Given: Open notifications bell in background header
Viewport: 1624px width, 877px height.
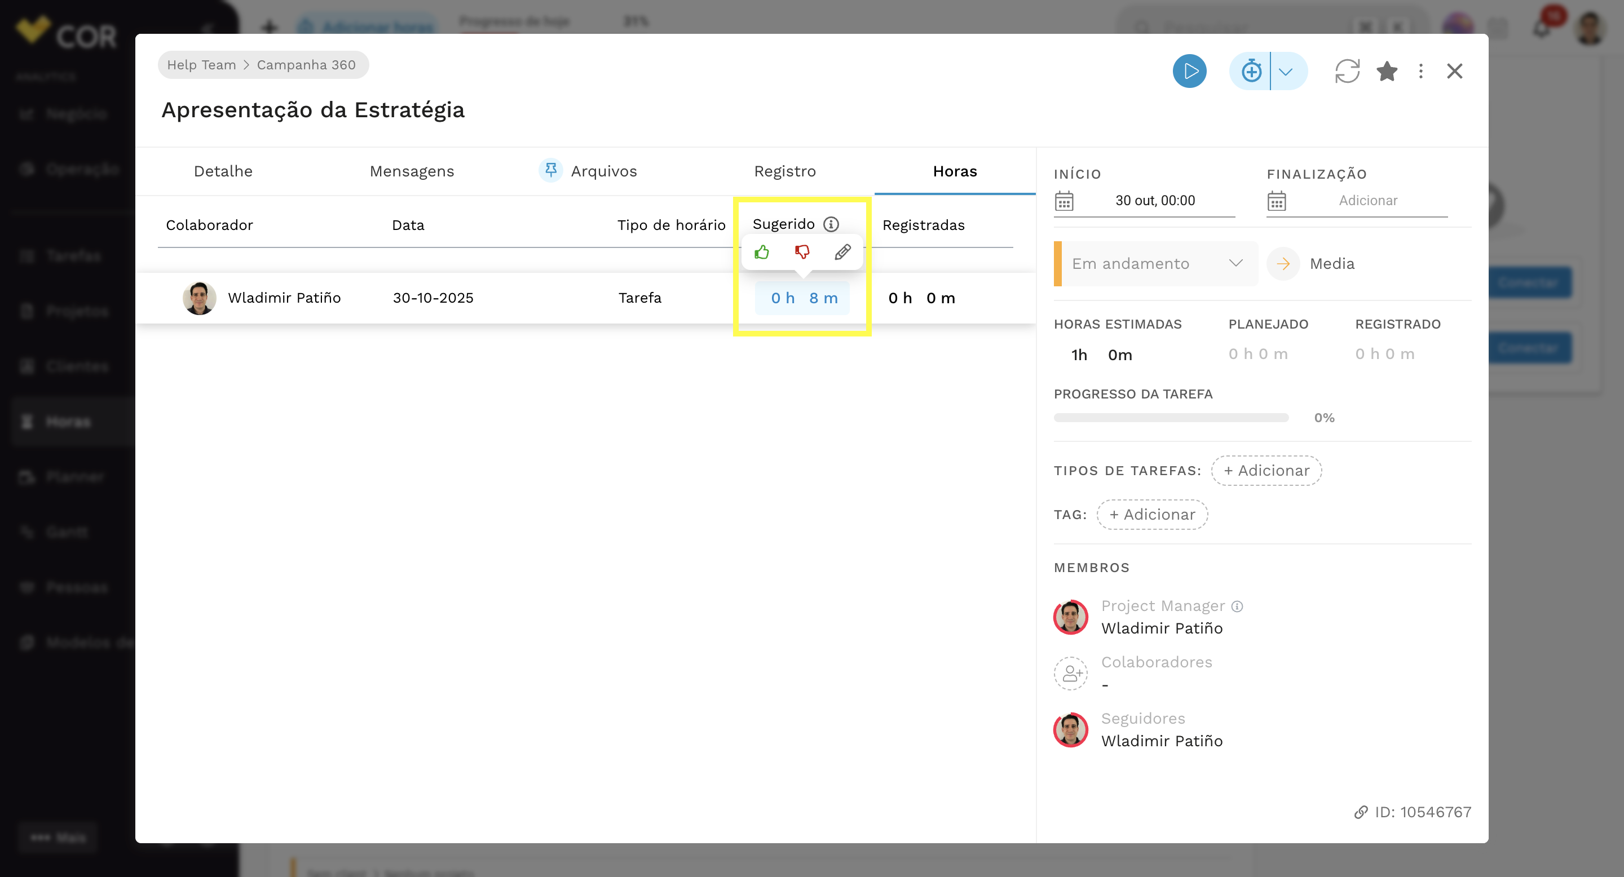Looking at the screenshot, I should click(1542, 29).
